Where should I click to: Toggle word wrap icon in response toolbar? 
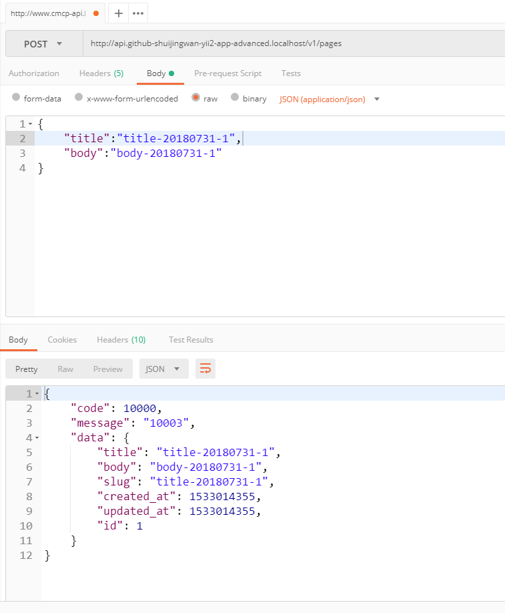pyautogui.click(x=205, y=369)
